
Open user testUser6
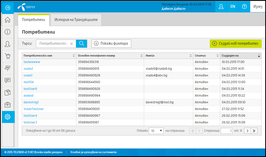pos(30,89)
